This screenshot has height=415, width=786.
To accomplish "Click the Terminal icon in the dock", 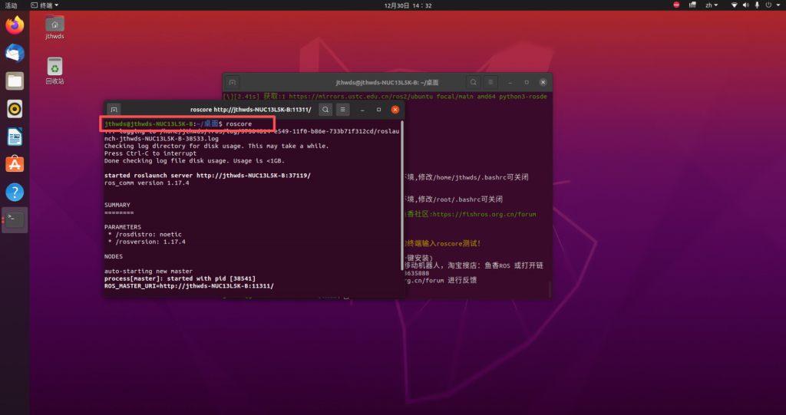I will point(15,220).
